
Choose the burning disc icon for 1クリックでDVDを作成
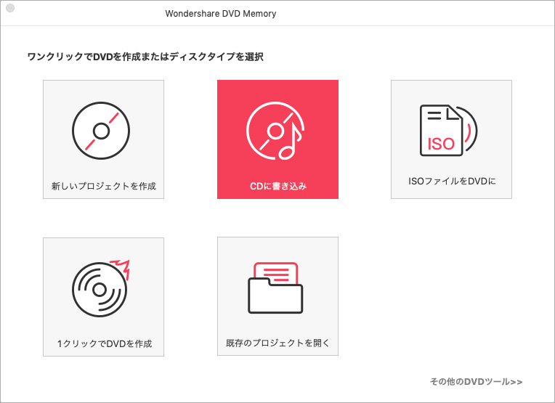(101, 288)
